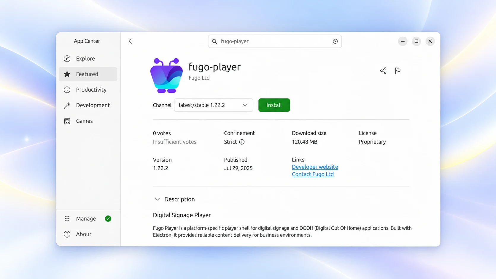View Strict confinement info icon
Image resolution: width=496 pixels, height=279 pixels.
pyautogui.click(x=242, y=142)
